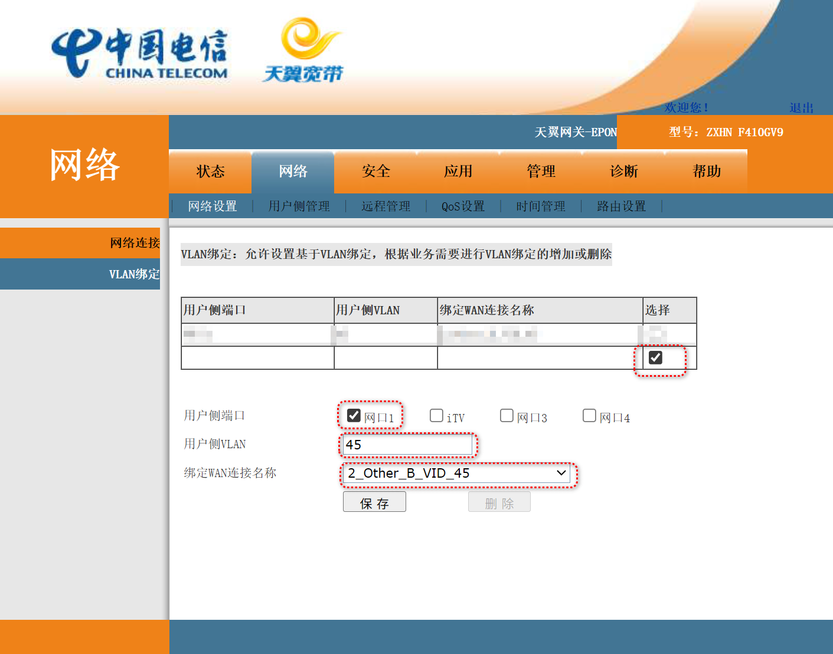The width and height of the screenshot is (833, 654).
Task: Expand the 绑定WAN连接名称 dropdown
Action: pyautogui.click(x=456, y=474)
